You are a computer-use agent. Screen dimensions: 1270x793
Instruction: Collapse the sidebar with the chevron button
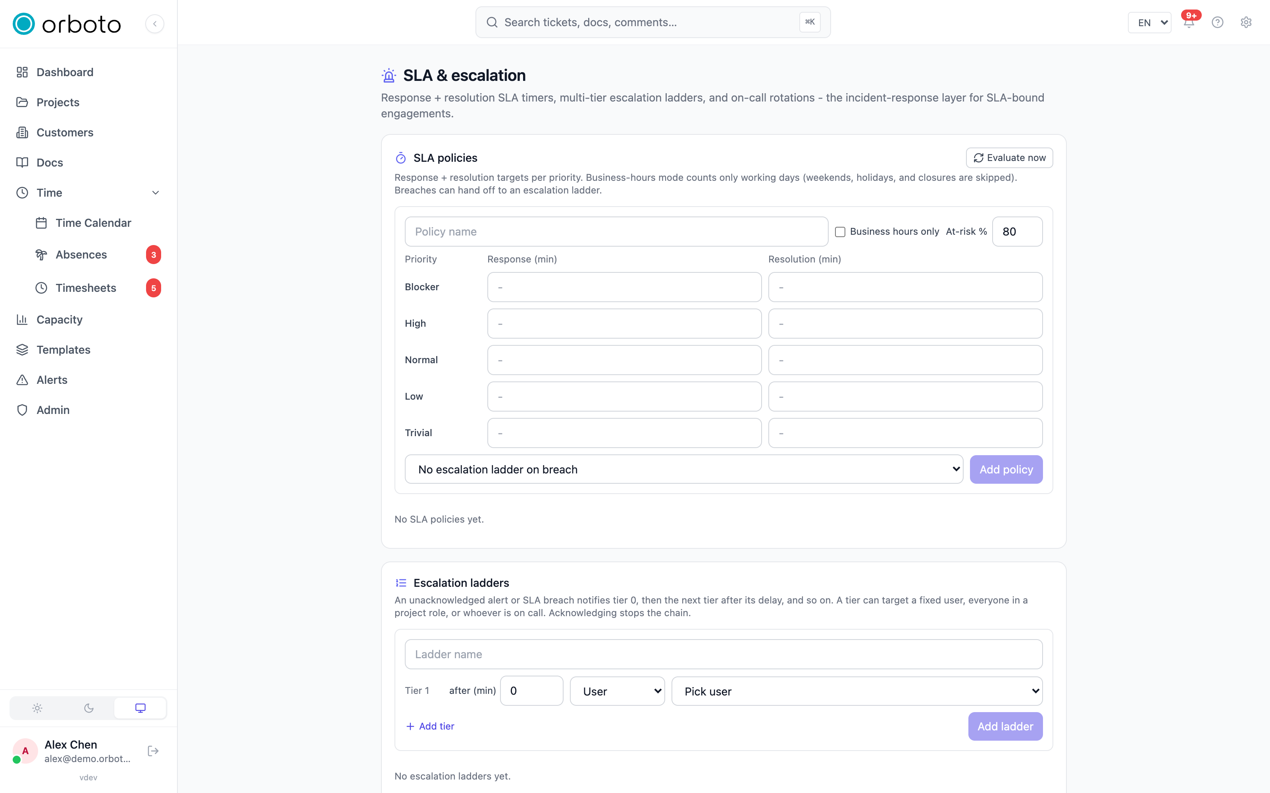155,24
